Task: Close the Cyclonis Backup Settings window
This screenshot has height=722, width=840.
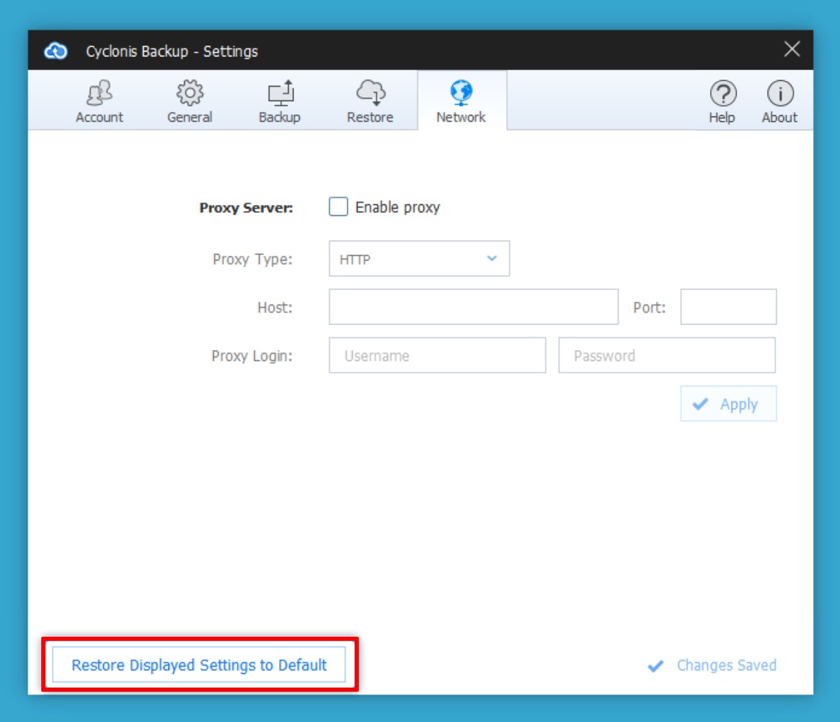Action: 792,50
